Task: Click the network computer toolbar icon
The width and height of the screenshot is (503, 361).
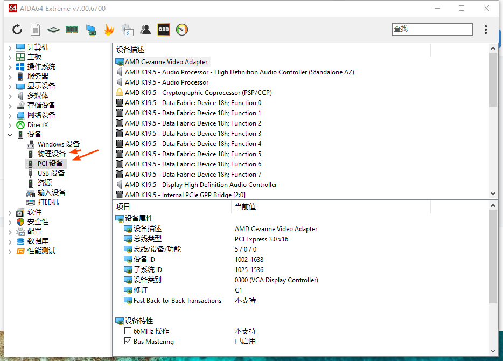Action: click(91, 30)
